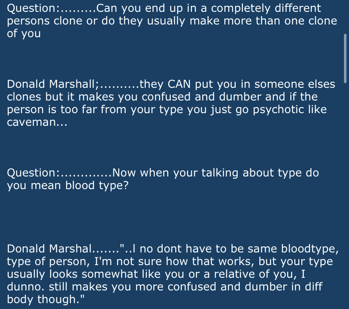Click the words "confused and dumber and if the"
The width and height of the screenshot is (349, 309).
(x=229, y=97)
